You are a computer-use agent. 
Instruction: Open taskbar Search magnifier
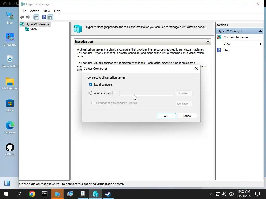click(x=19, y=194)
